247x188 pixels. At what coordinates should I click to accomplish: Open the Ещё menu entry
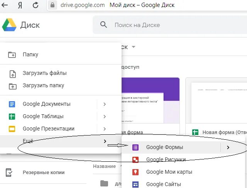click(x=61, y=141)
